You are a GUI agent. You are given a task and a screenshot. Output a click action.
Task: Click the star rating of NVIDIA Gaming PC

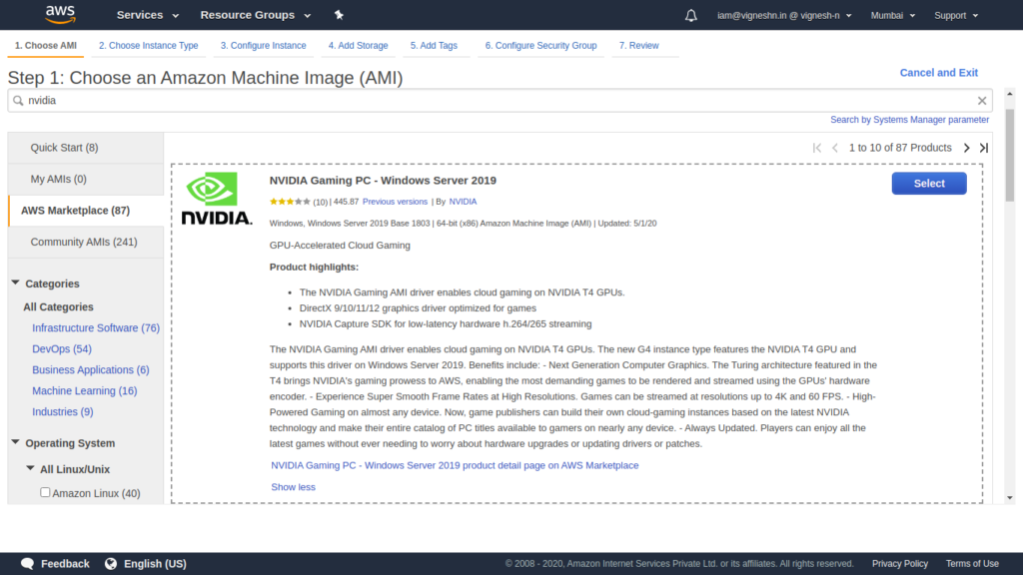[290, 202]
